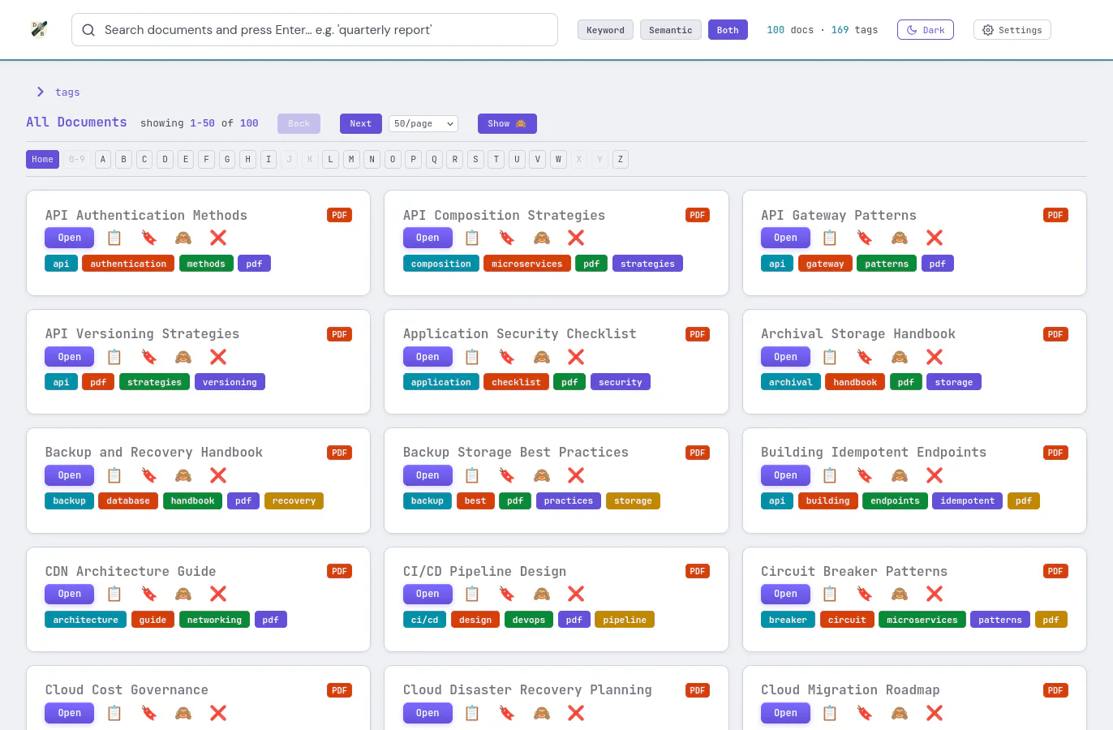Delete Circuit Breaker Patterns document
The image size is (1113, 730).
coord(935,594)
